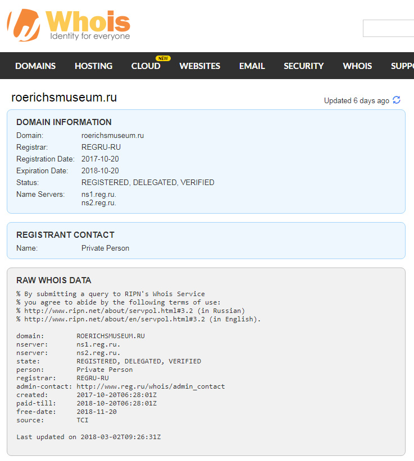Click the admin-contact URL reg.ru/whois/admin_contact

(x=151, y=386)
